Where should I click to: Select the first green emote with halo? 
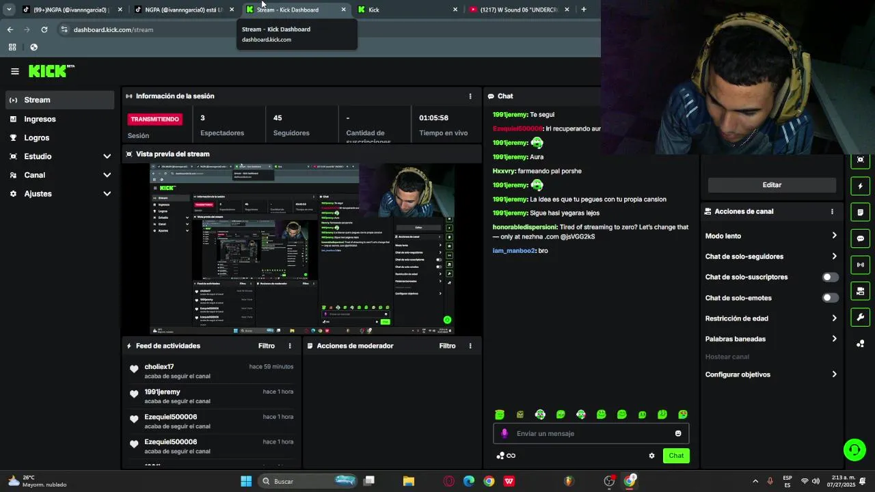500,414
